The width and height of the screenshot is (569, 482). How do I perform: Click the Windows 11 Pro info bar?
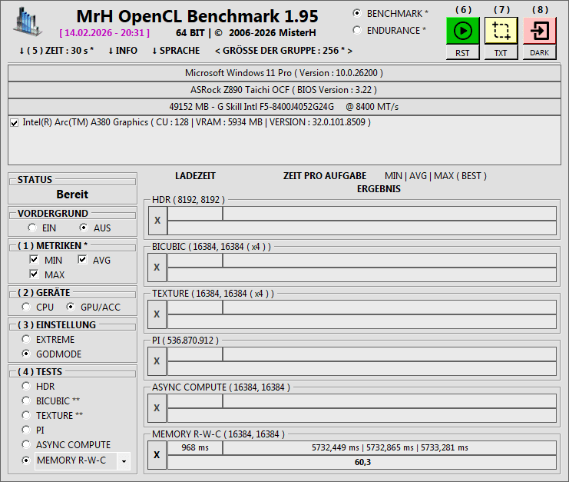point(284,73)
